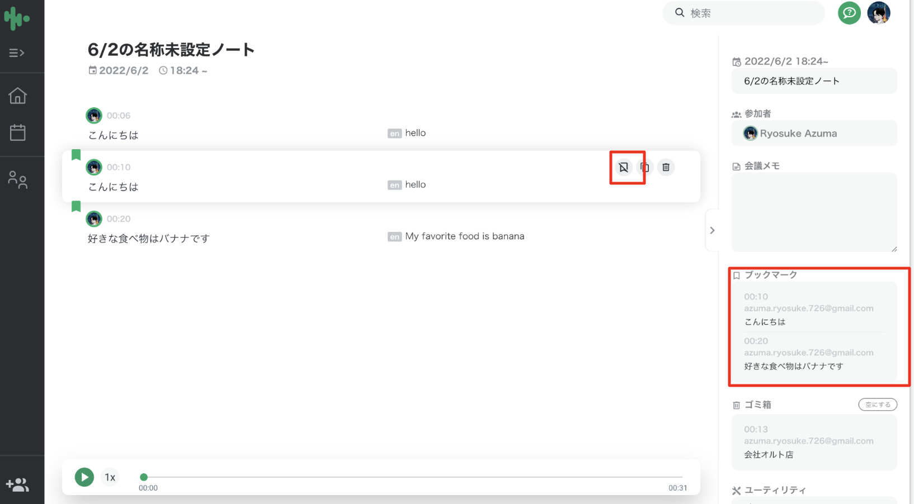Delete the 00:10 utterance
This screenshot has height=504, width=914.
point(666,167)
